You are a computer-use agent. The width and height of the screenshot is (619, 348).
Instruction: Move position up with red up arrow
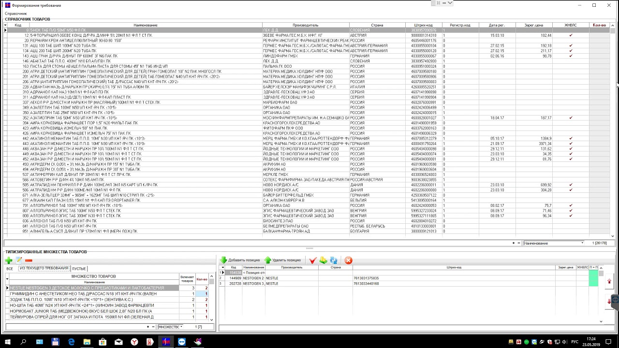609,281
